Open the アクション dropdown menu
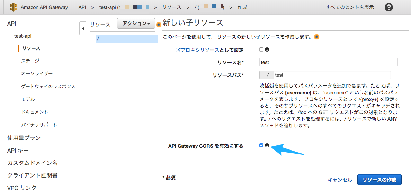Screen dimensions: 411x191 click(x=136, y=24)
